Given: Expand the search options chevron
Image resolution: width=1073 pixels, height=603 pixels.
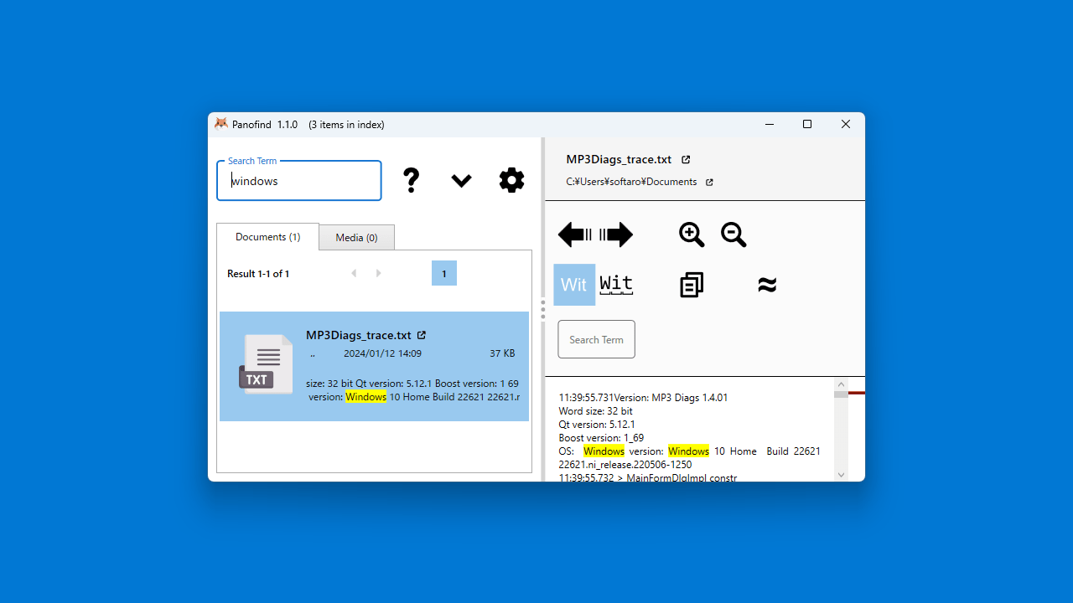Looking at the screenshot, I should coord(461,180).
